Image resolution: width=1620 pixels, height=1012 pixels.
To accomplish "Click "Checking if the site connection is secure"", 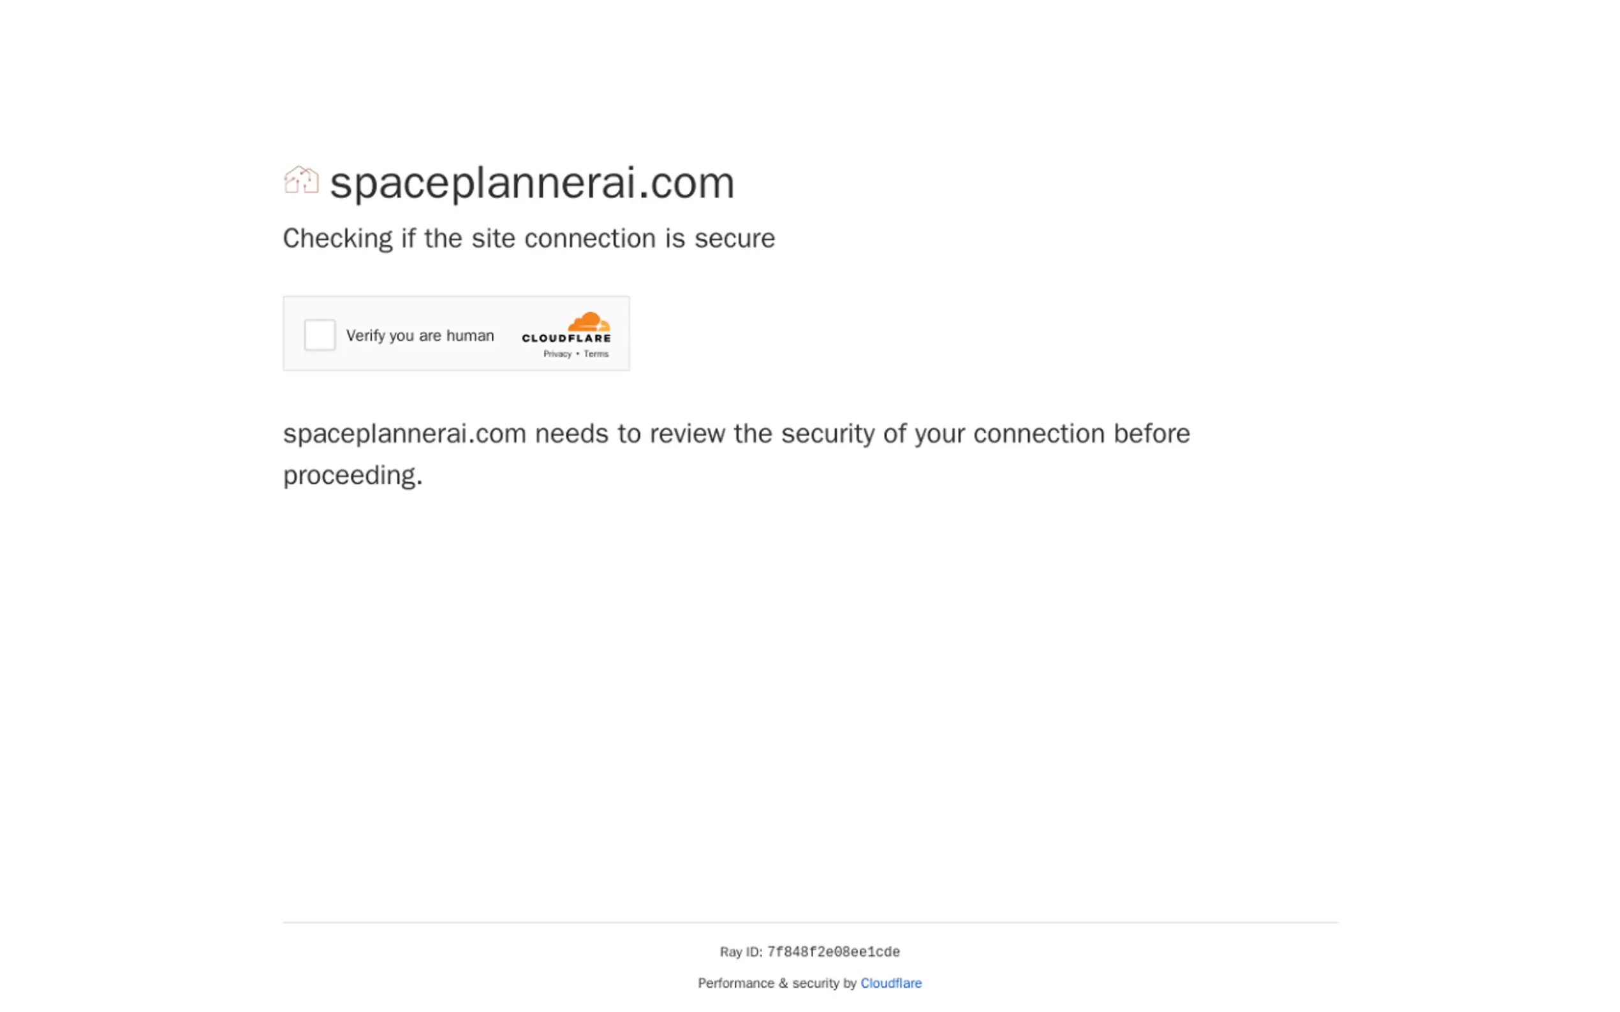I will [528, 238].
